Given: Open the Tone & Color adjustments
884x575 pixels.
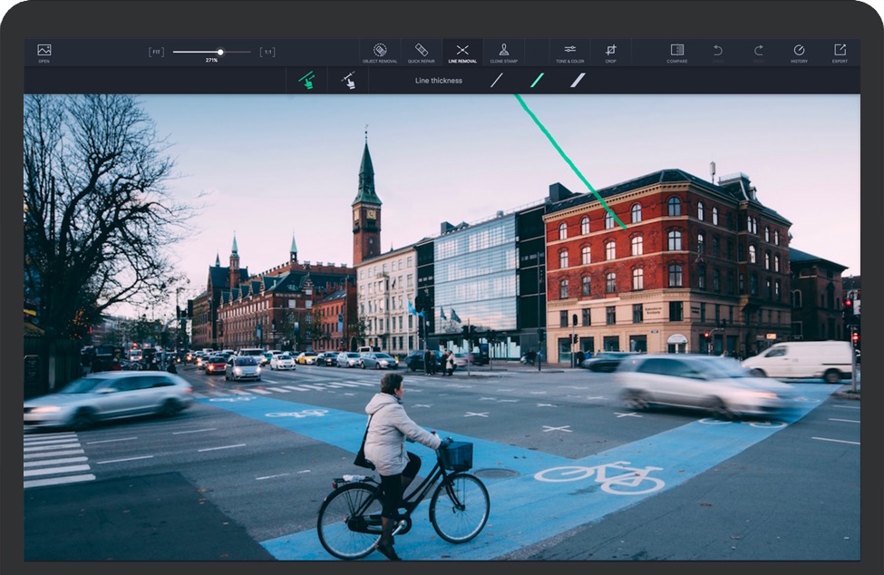Looking at the screenshot, I should [569, 52].
